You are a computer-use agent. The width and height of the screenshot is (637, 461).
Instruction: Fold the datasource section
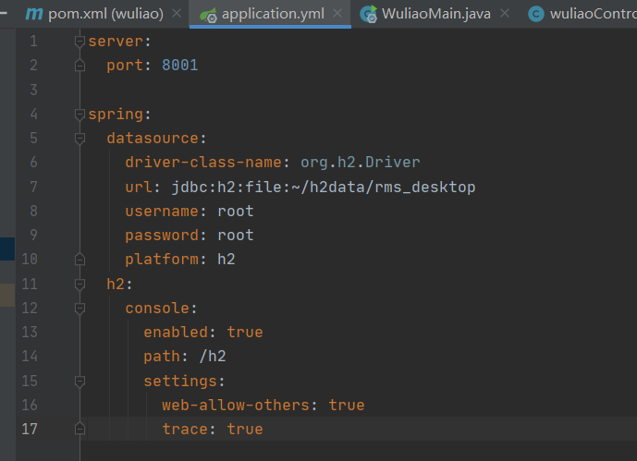pos(80,139)
